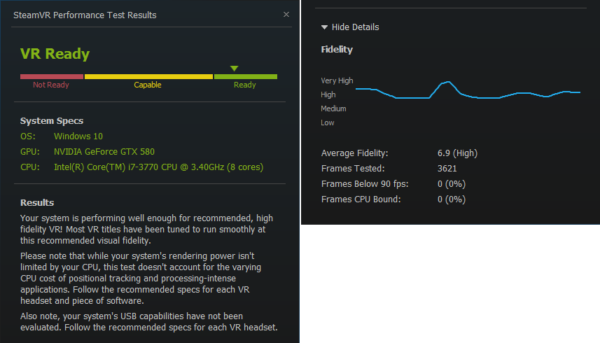Screen dimensions: 600x343
Task: Click the green Ready bar segment
Action: [x=245, y=76]
